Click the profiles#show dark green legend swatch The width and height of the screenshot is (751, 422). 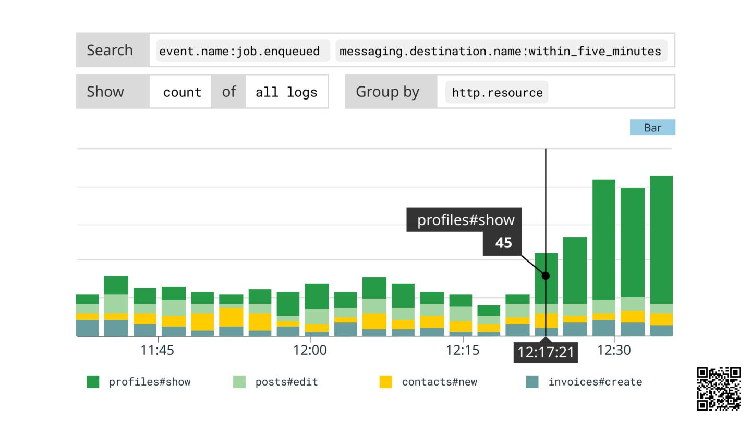click(x=93, y=382)
